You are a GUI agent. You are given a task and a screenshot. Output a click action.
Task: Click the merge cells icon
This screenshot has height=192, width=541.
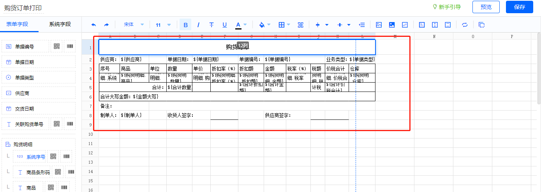(x=300, y=25)
